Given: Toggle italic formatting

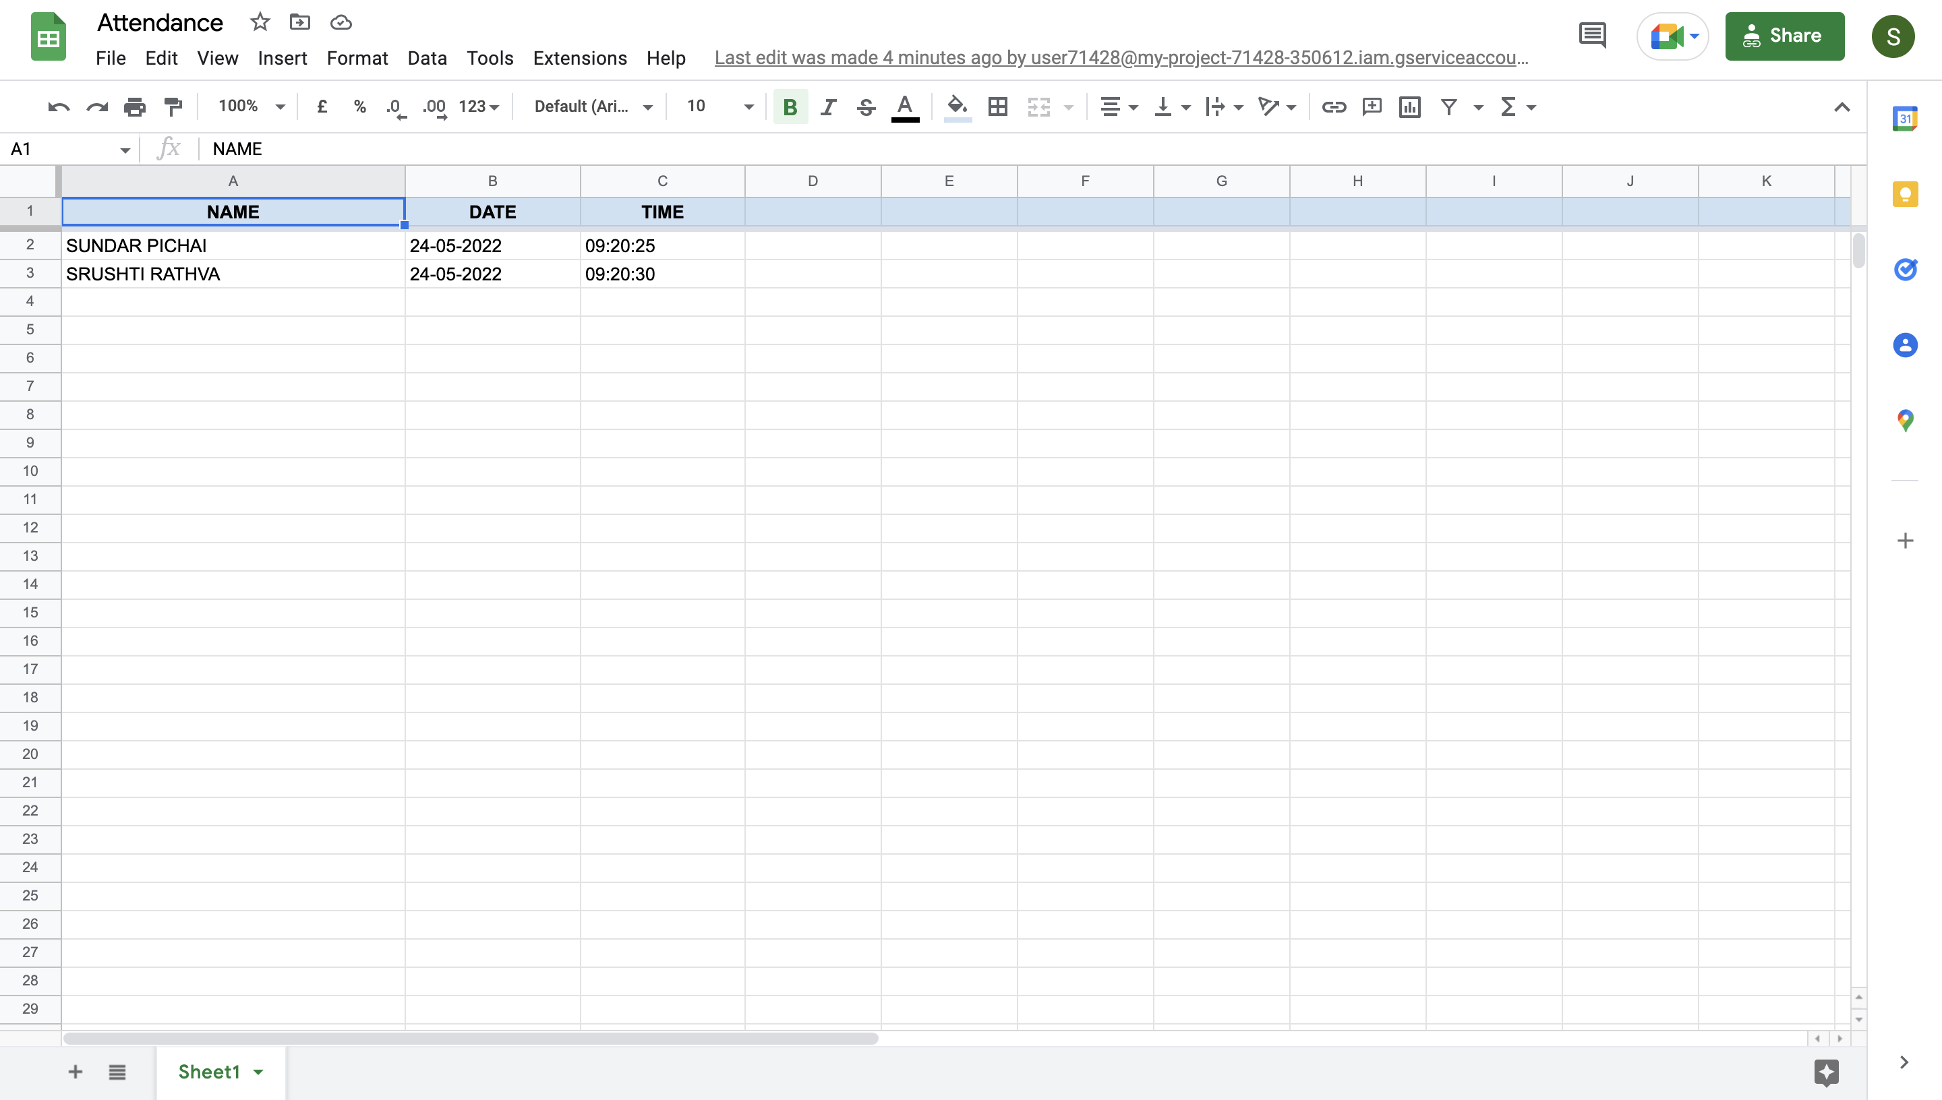Looking at the screenshot, I should [828, 106].
